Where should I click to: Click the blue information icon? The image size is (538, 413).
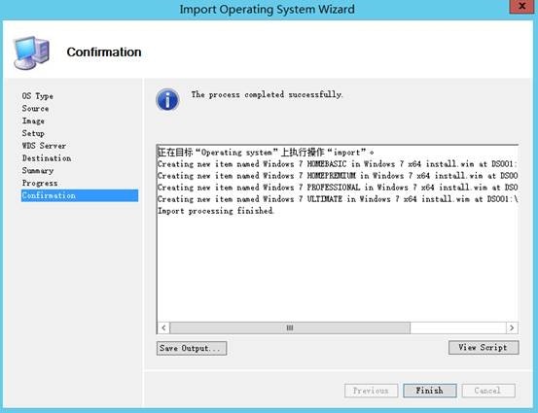167,100
